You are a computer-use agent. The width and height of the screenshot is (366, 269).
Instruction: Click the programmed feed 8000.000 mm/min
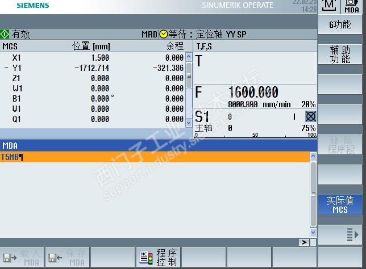pos(259,104)
